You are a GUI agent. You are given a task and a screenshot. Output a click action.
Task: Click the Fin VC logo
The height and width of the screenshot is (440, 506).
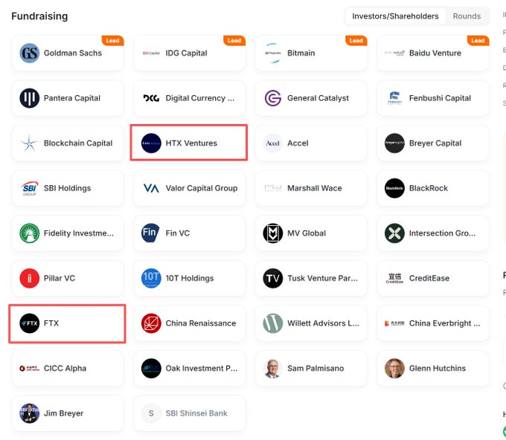pos(151,233)
